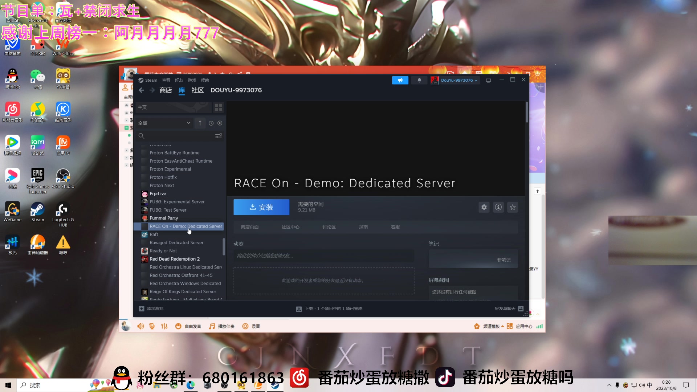Select the 社区中心 tab for RACE On
The width and height of the screenshot is (697, 392).
pyautogui.click(x=290, y=227)
